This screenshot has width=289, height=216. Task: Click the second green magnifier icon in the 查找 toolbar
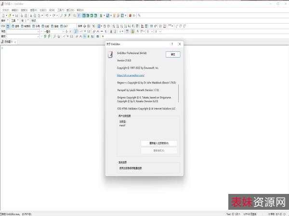49,36
